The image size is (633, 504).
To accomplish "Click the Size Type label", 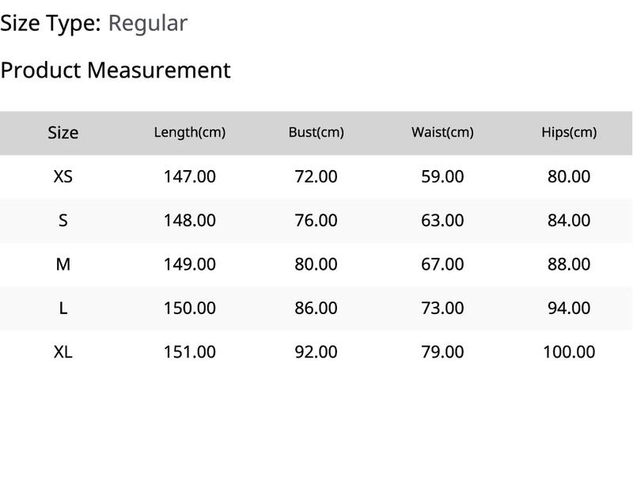I will (51, 24).
